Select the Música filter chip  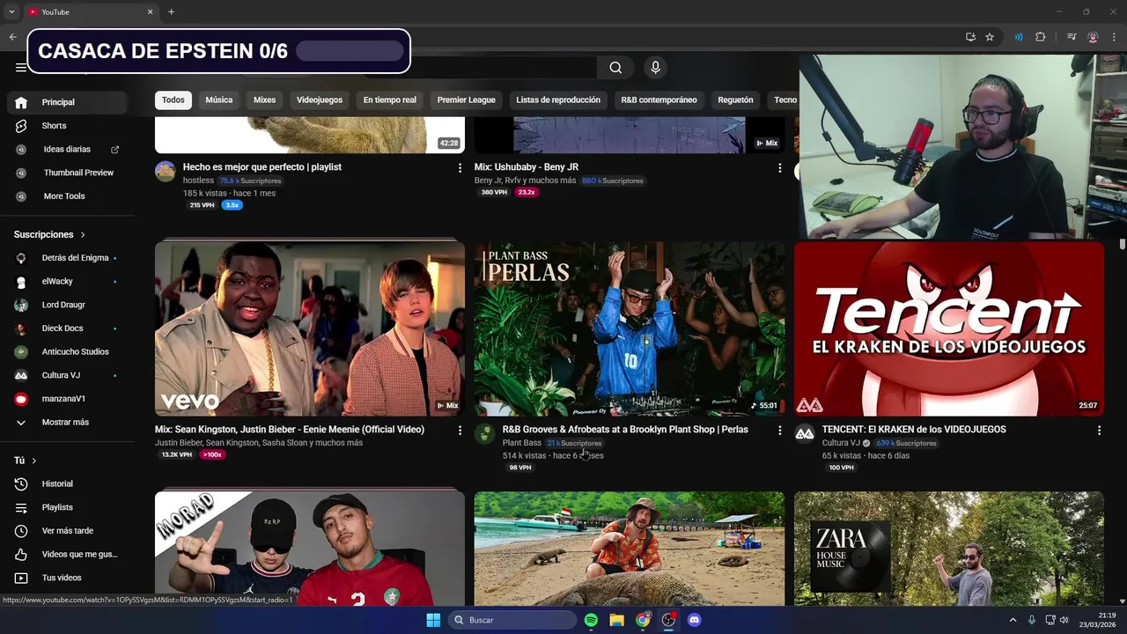coord(219,100)
